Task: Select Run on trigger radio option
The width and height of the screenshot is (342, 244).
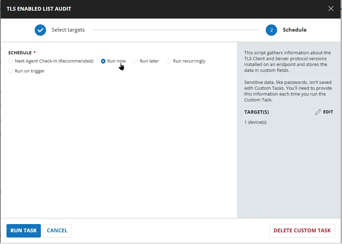Action: 10,71
